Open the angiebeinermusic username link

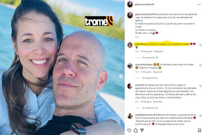(x=144, y=115)
